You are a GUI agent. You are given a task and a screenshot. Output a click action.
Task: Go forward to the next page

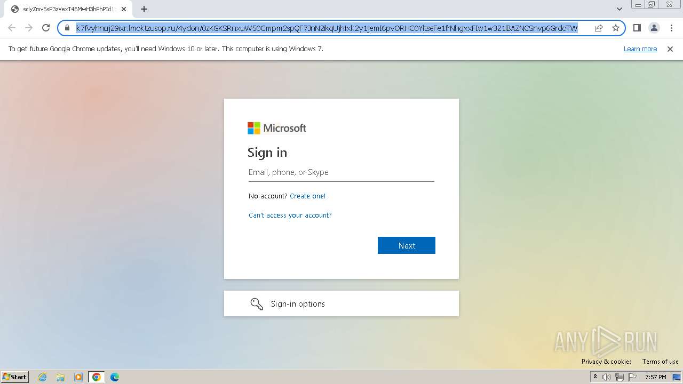(29, 28)
